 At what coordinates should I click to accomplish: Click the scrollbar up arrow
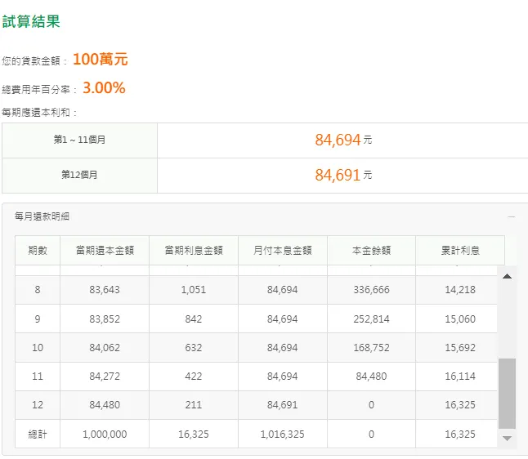pyautogui.click(x=507, y=277)
